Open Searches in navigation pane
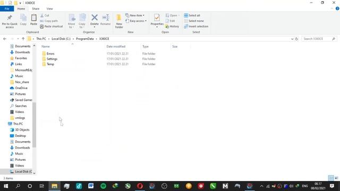The height and width of the screenshot is (191, 340). 19,106
